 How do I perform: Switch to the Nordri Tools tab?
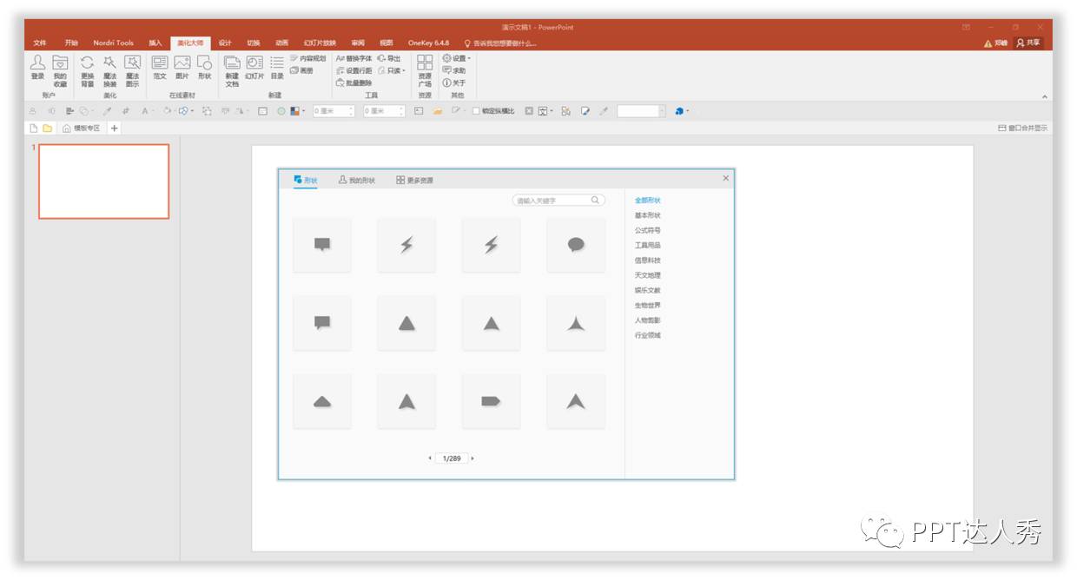[114, 43]
